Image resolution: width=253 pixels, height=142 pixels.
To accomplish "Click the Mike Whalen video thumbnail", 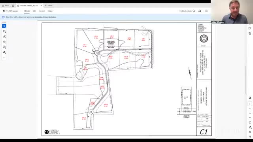I will (232, 12).
